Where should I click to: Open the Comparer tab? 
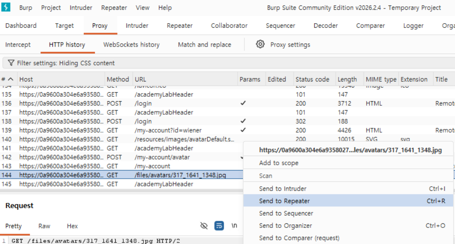click(x=370, y=26)
